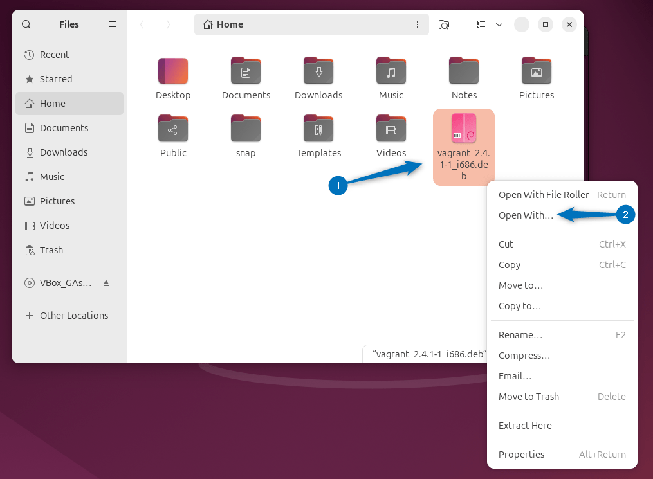This screenshot has height=479, width=653.
Task: Click the search-in-folder icon beside path bar
Action: point(444,24)
